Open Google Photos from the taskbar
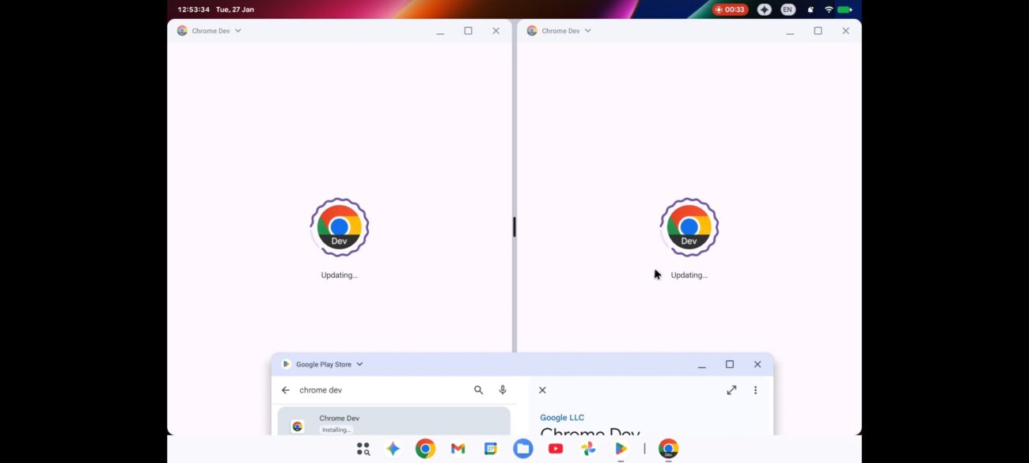 [x=588, y=449]
